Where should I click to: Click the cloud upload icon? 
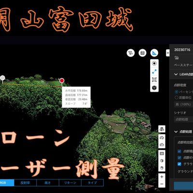point(162,145)
